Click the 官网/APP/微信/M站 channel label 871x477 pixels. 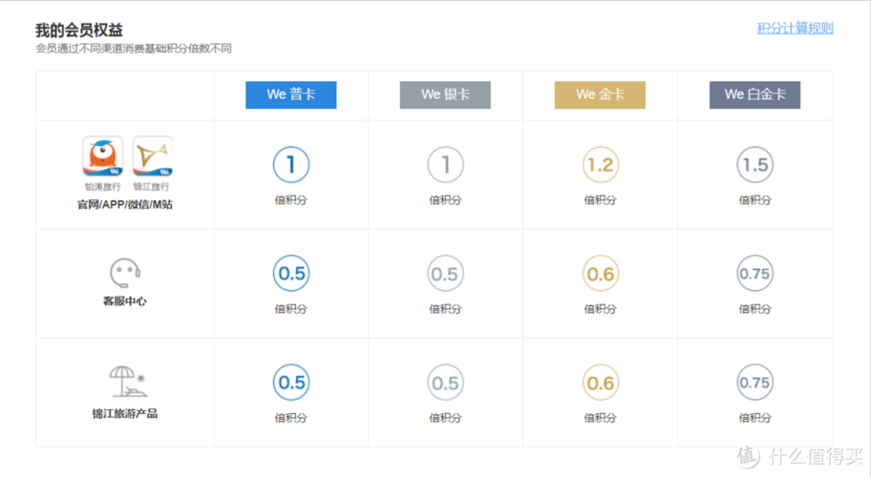pos(124,205)
